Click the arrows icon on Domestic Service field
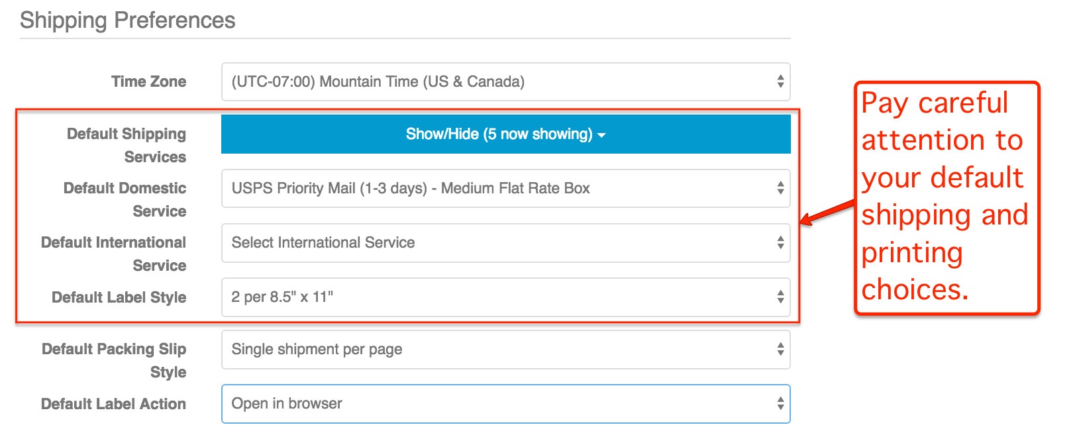Image resolution: width=1079 pixels, height=437 pixels. click(x=780, y=189)
